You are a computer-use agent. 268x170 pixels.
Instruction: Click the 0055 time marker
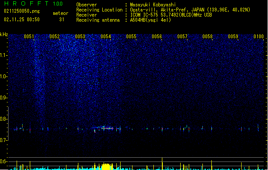point(131,37)
